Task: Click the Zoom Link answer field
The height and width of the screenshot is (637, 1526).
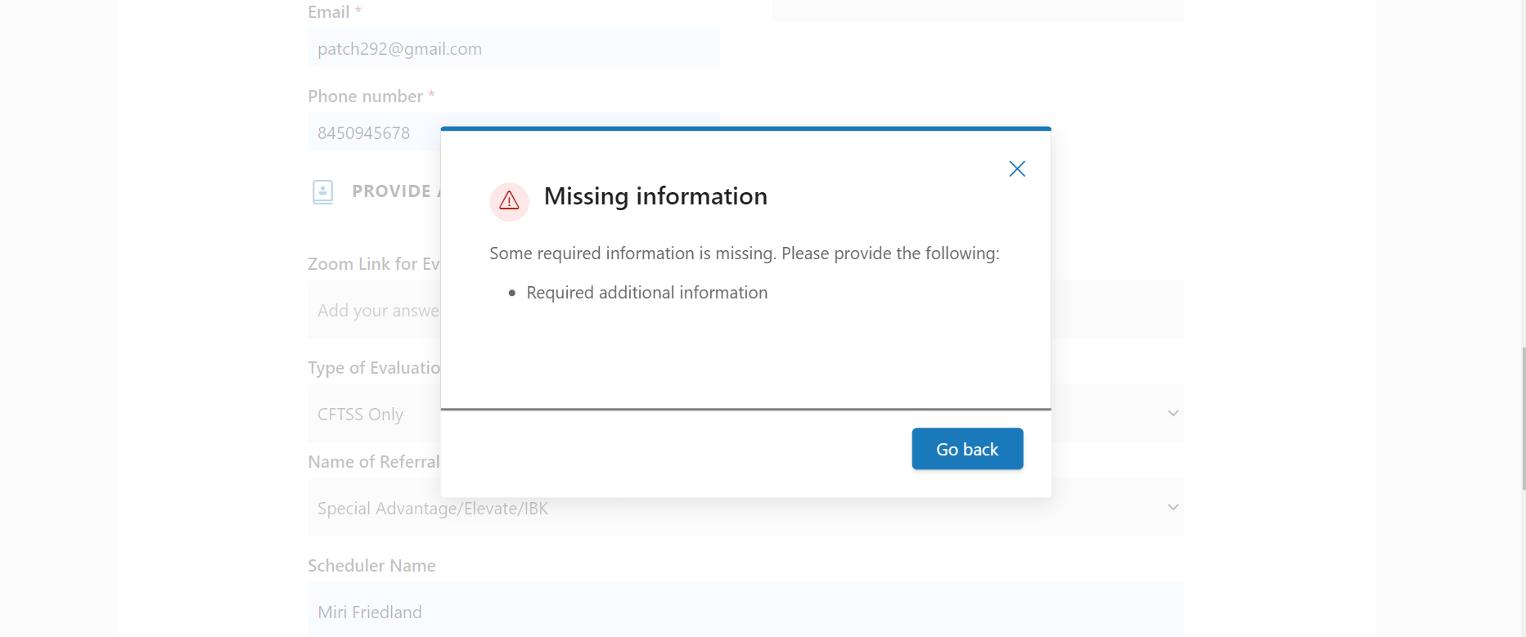Action: (x=373, y=310)
